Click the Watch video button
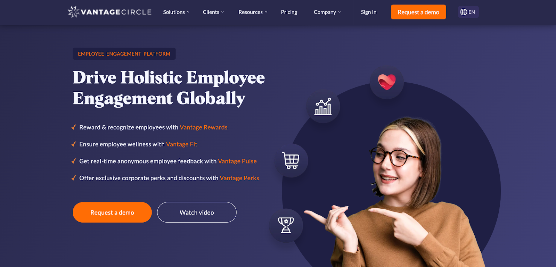This screenshot has width=556, height=267. pyautogui.click(x=197, y=212)
